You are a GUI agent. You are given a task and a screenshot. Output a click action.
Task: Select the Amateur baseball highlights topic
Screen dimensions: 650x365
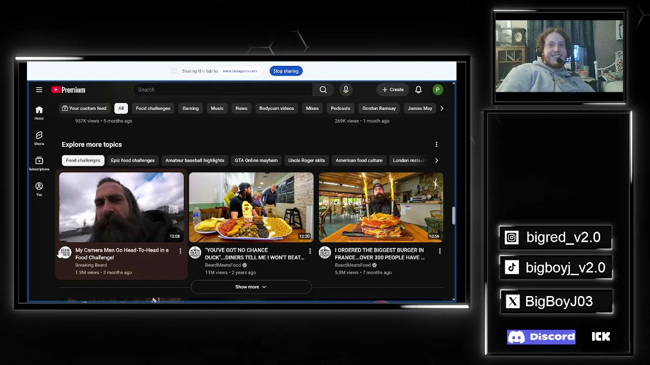(194, 161)
